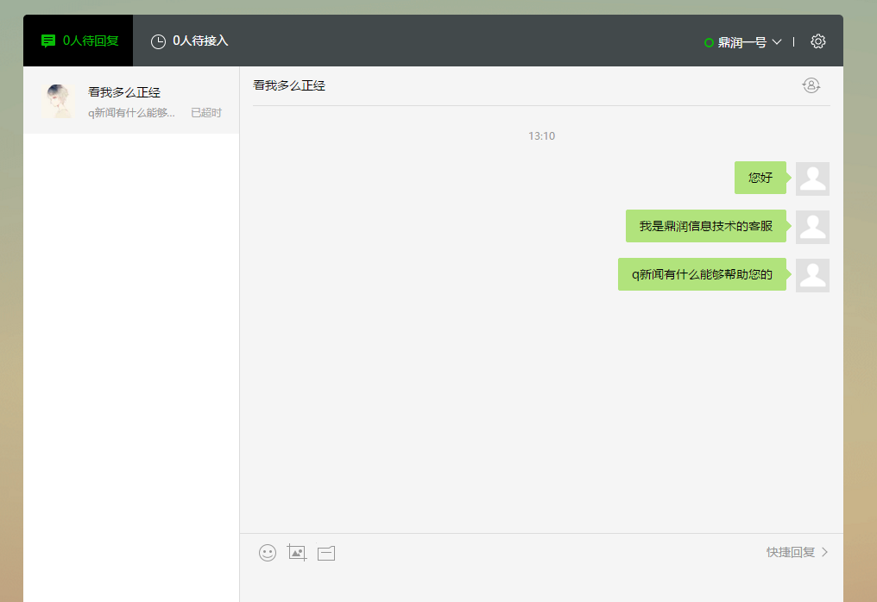The width and height of the screenshot is (877, 602).
Task: Click the 您好 message bubble
Action: (x=760, y=178)
